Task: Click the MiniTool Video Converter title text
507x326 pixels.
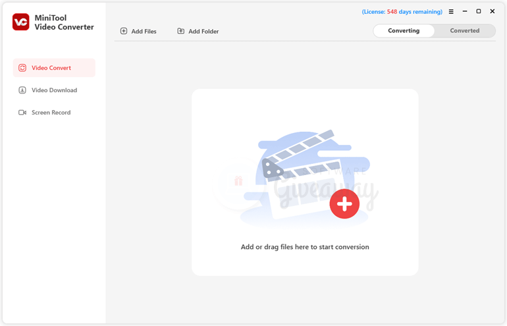Action: (x=65, y=22)
